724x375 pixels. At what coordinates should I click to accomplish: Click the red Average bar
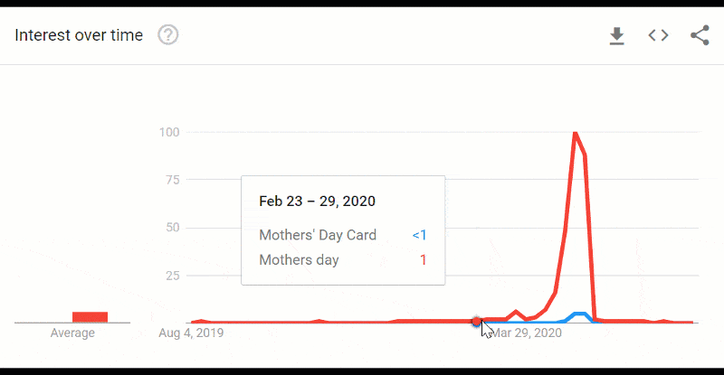(90, 317)
